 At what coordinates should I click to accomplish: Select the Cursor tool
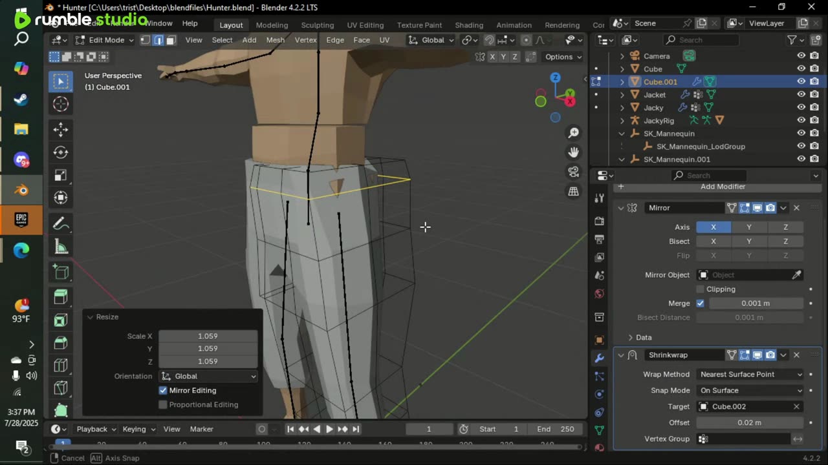(x=61, y=104)
